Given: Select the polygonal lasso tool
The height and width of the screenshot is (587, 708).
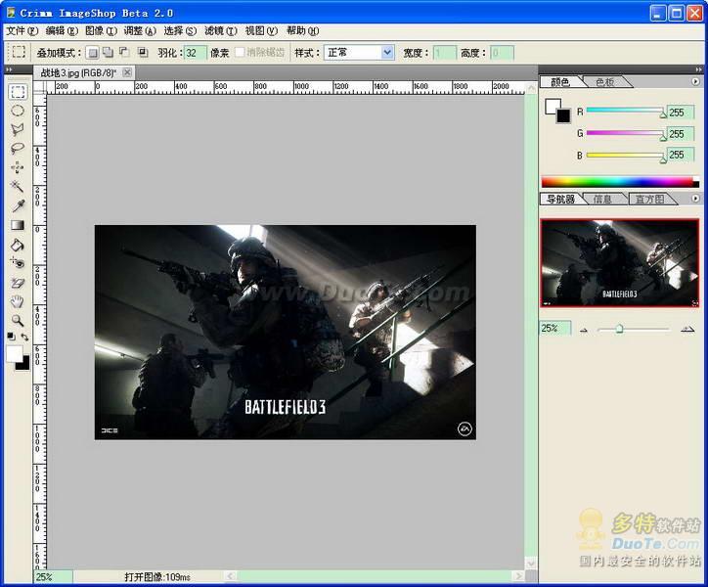Looking at the screenshot, I should [x=18, y=130].
